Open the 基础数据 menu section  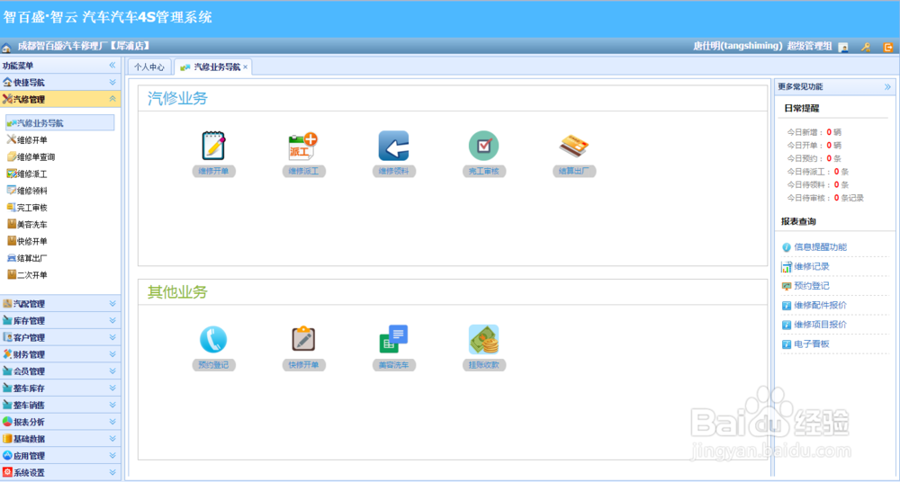60,439
